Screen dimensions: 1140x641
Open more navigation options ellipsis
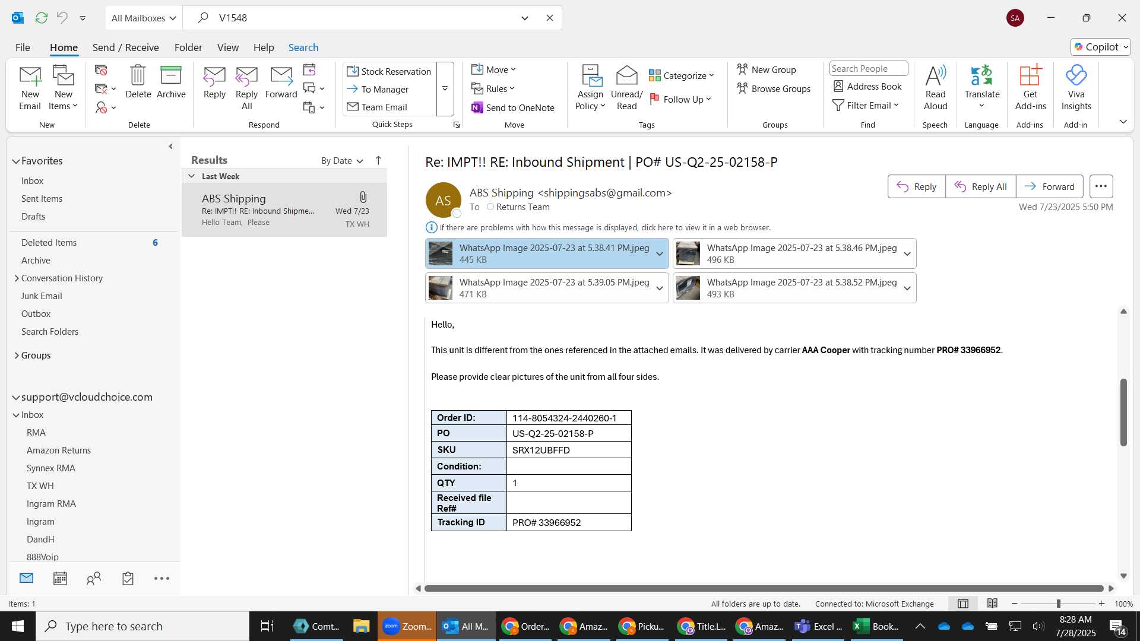161,579
